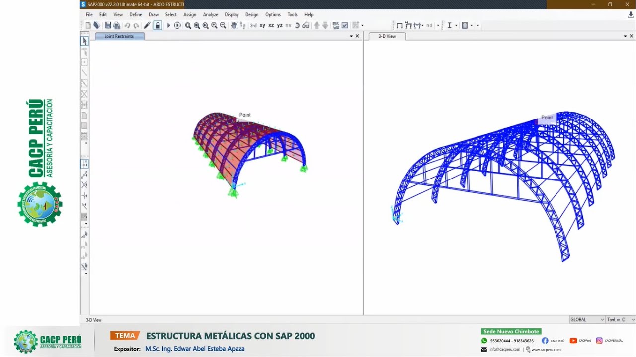Viewport: 636px width, 357px height.
Task: Click the Rubber Band Zoom magnifier icon
Action: pyautogui.click(x=188, y=25)
